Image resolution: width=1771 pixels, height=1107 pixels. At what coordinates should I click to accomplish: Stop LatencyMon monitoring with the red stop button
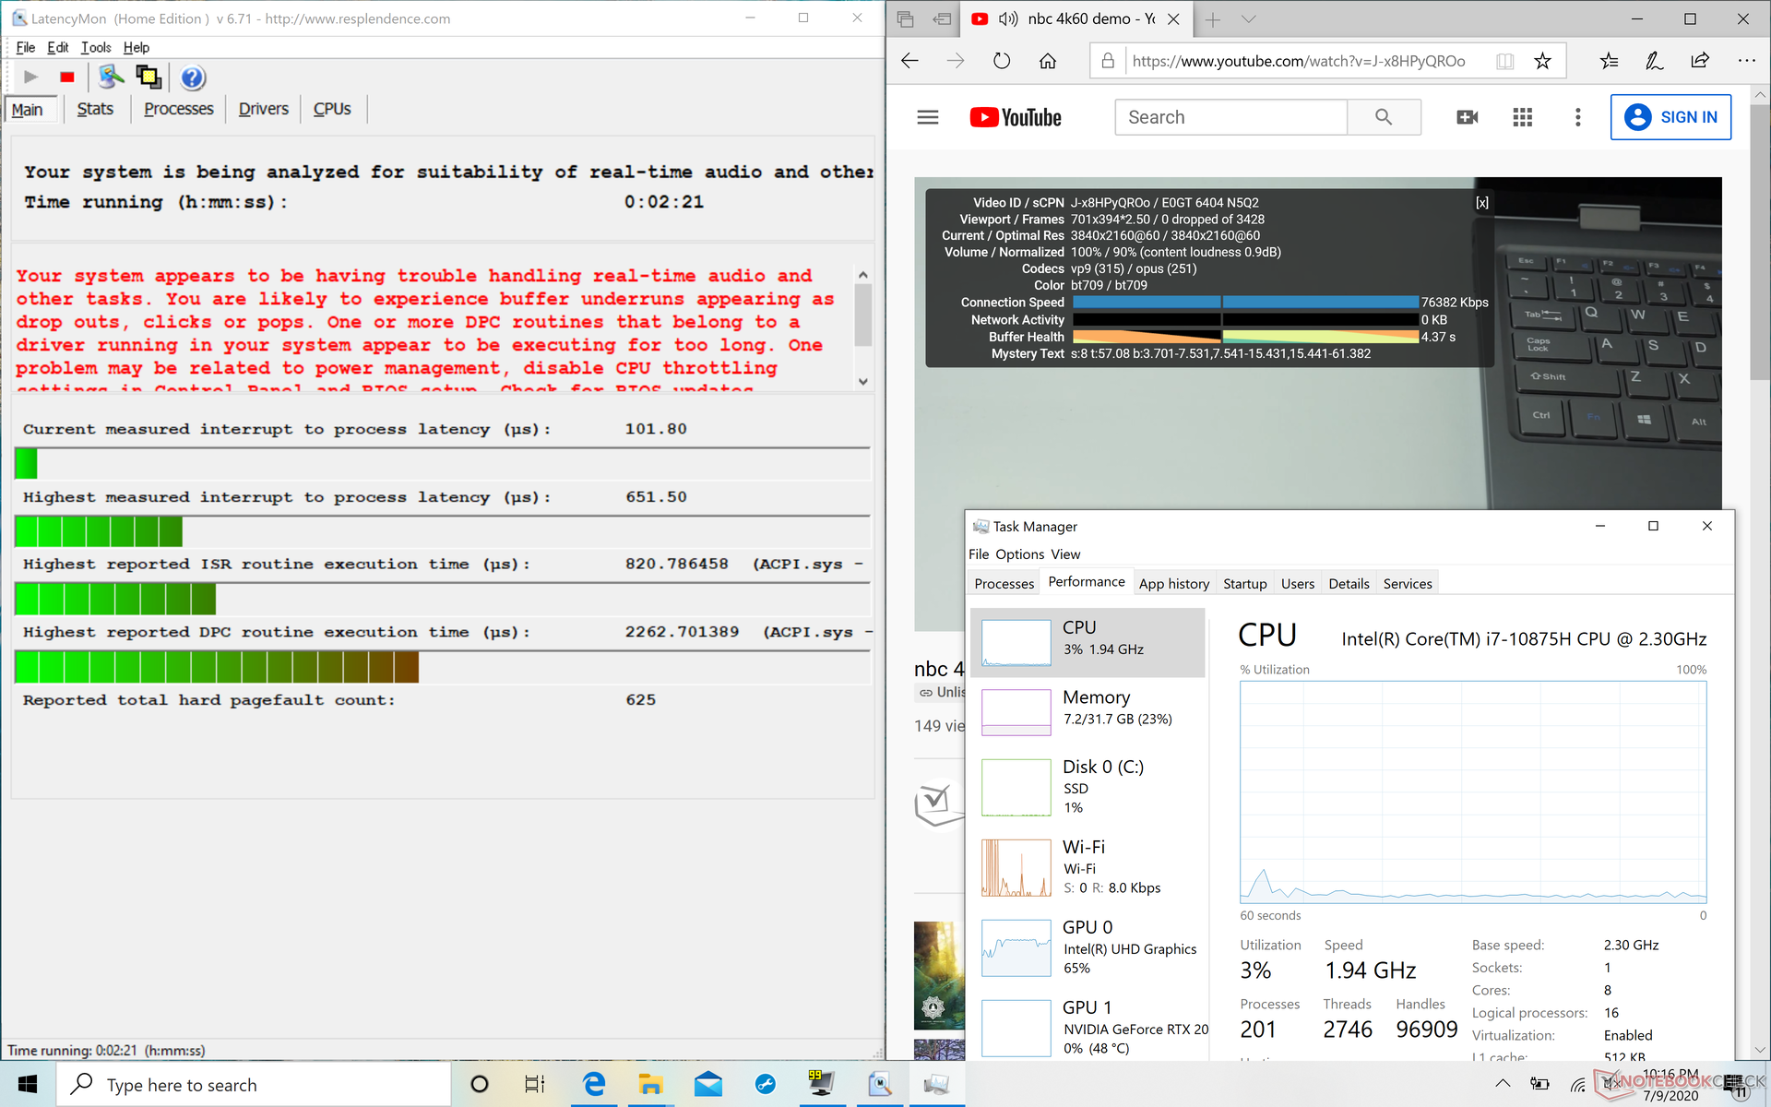[x=66, y=77]
